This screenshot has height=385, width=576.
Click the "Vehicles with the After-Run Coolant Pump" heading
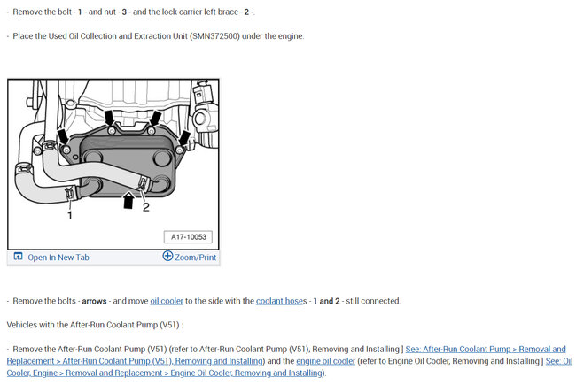[x=95, y=325]
